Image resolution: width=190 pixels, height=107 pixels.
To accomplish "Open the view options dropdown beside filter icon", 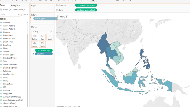I will click(26, 15).
